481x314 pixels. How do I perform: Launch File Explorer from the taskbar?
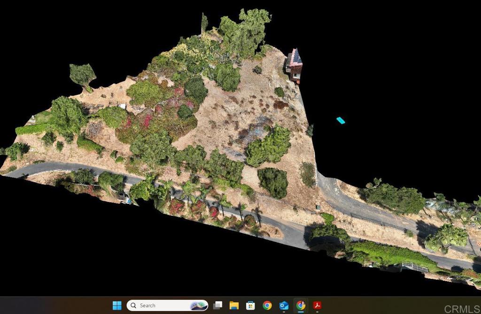[x=234, y=306]
